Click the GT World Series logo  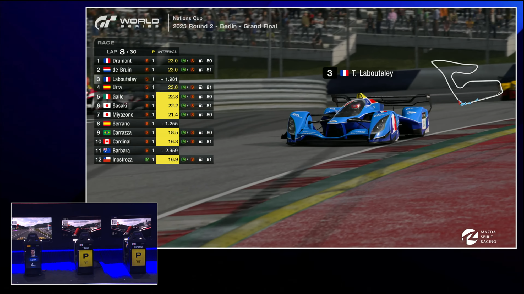point(127,22)
